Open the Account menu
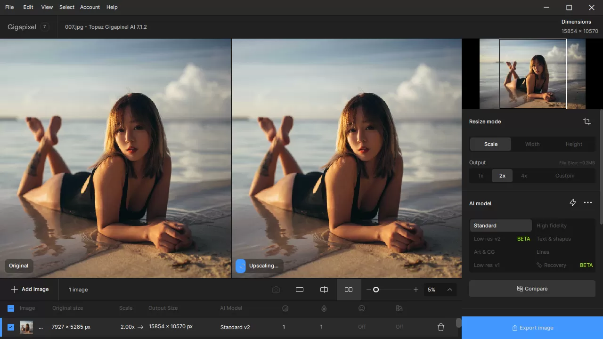This screenshot has width=603, height=339. (x=90, y=7)
